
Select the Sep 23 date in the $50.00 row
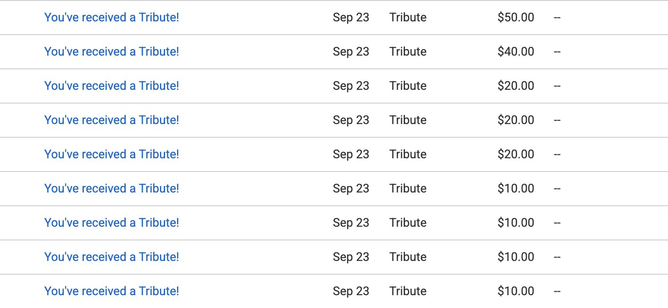351,18
